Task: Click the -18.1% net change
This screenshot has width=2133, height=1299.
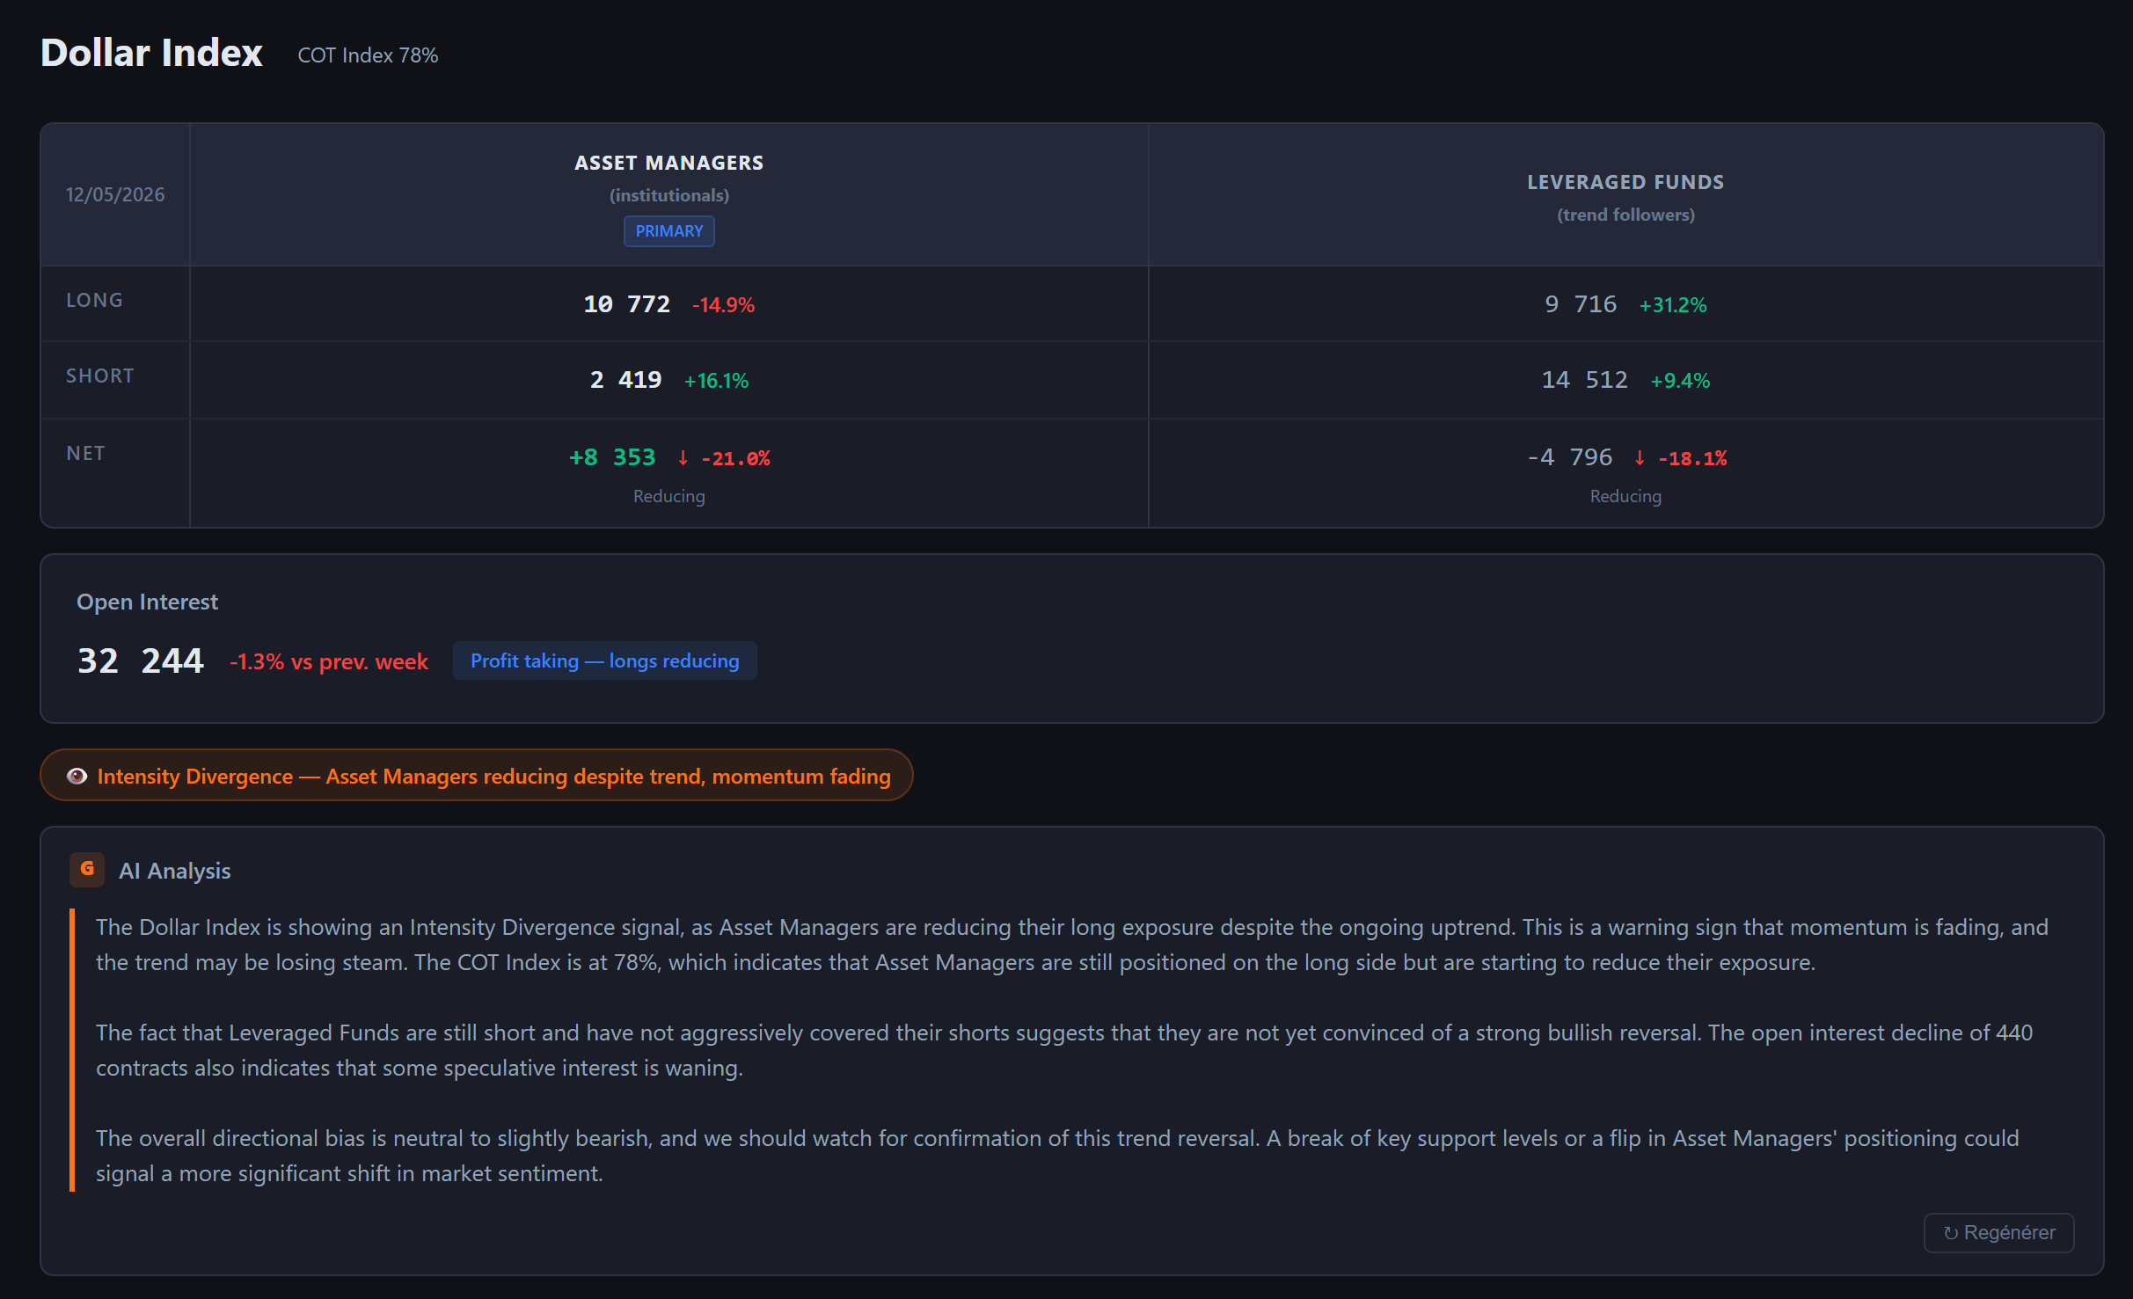Action: [1692, 458]
